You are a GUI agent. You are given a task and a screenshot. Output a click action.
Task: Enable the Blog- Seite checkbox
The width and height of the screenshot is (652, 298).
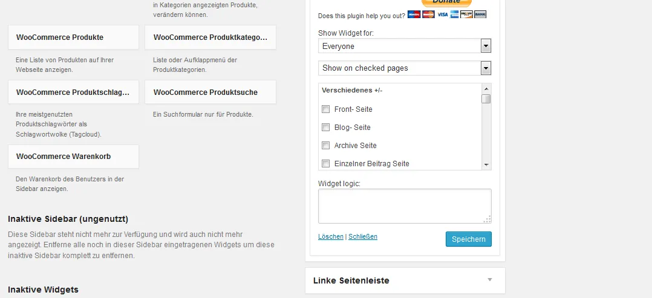point(325,127)
